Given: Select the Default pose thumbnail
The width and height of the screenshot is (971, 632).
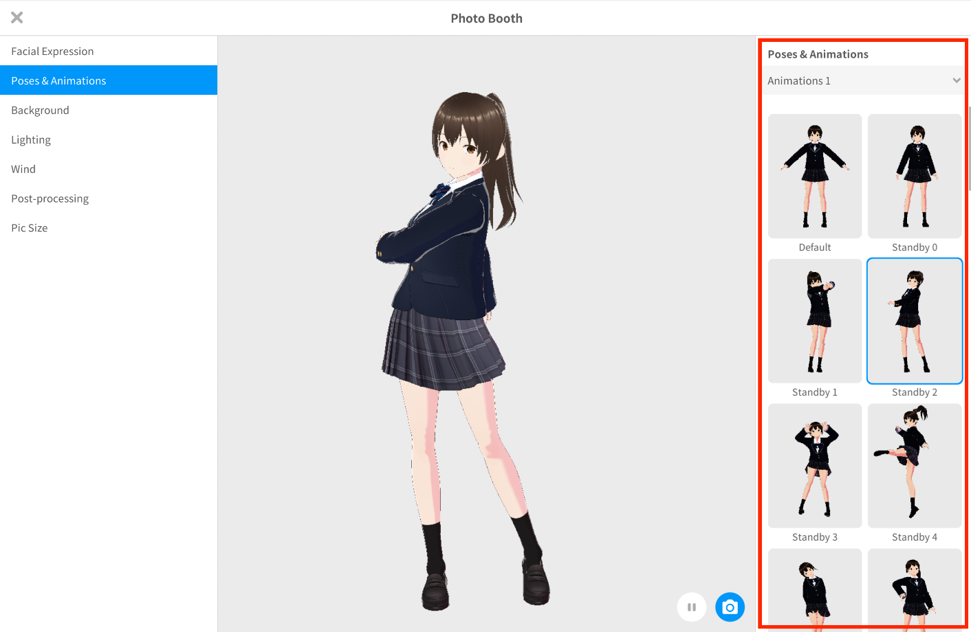Looking at the screenshot, I should point(815,176).
